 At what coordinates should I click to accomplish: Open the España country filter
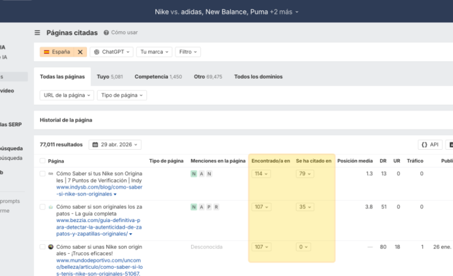point(57,52)
